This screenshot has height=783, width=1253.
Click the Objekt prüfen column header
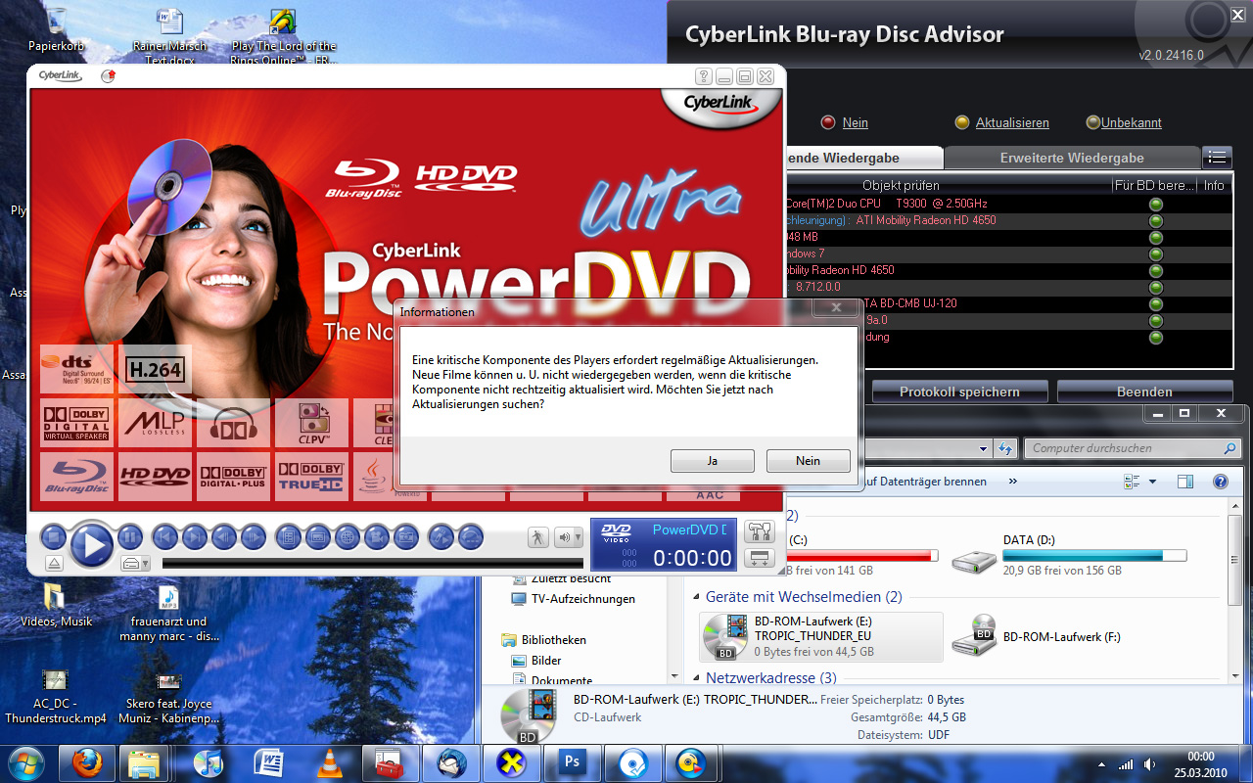(x=901, y=185)
